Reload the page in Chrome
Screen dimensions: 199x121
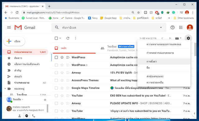[x=17, y=12]
